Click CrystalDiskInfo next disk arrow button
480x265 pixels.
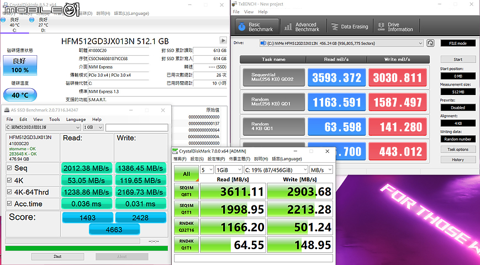223,40
